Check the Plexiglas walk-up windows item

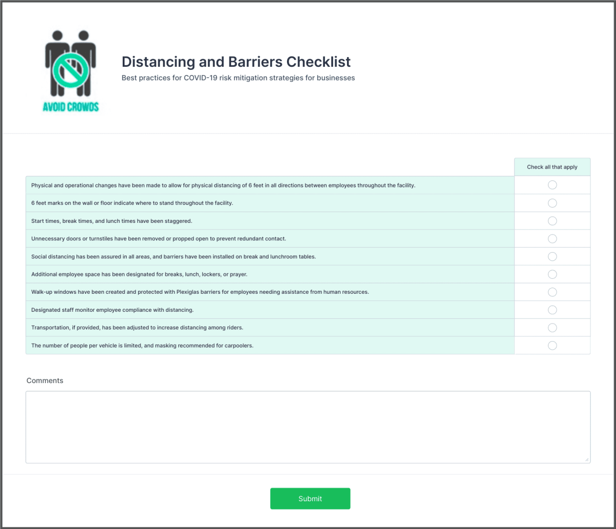click(x=552, y=292)
